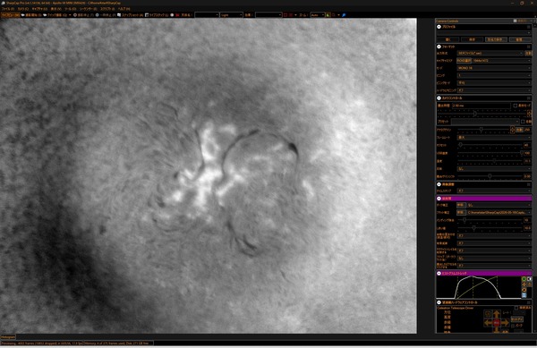Screen dimensions: 537x348
Task: Collapse the Histogram Stretch (ヒストグラムストレッチ) panel
Action: [439, 274]
